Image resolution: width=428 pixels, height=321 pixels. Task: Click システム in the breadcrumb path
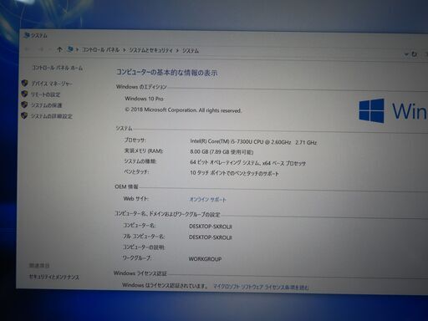[191, 51]
